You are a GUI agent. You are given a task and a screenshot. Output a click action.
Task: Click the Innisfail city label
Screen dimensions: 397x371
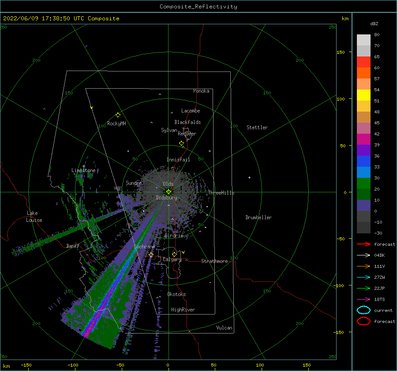178,160
